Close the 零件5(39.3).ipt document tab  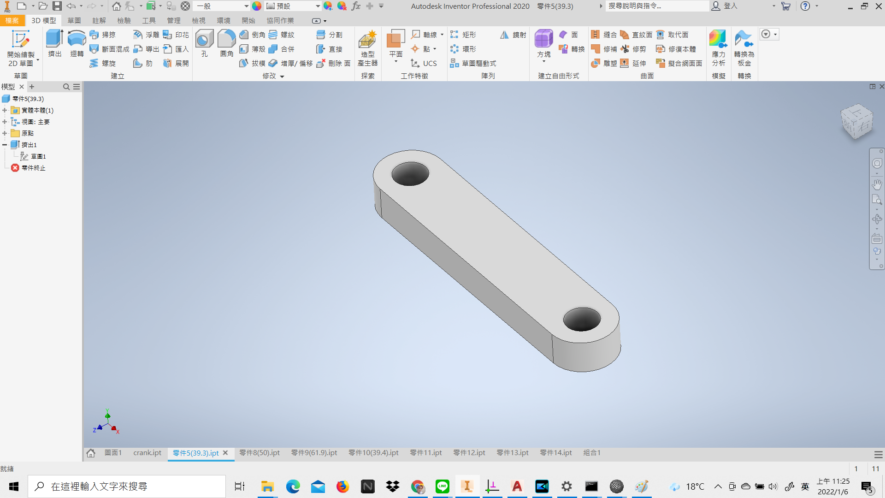[225, 453]
